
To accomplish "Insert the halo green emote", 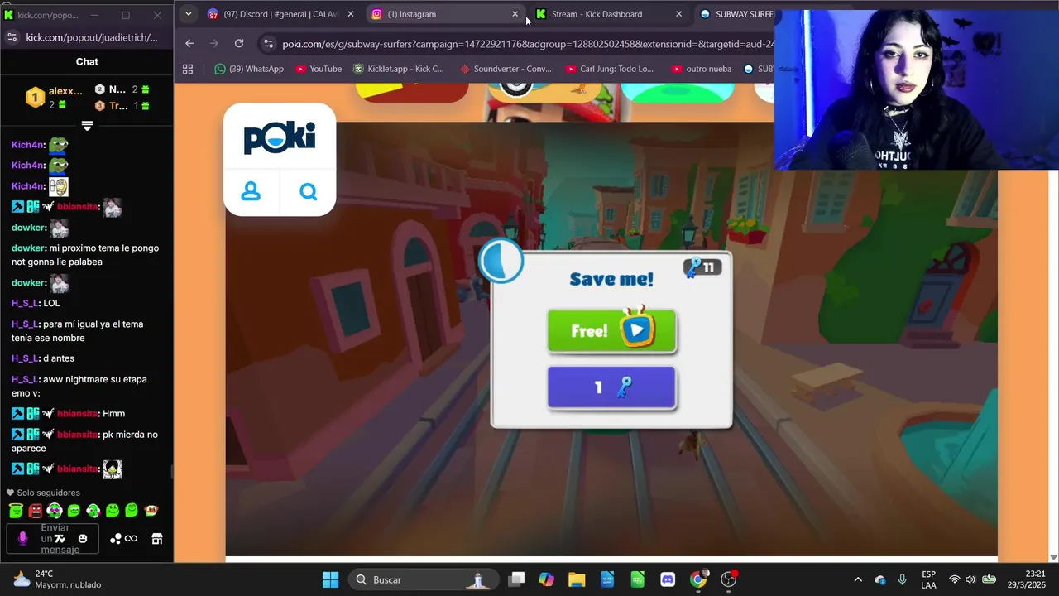I will [16, 511].
